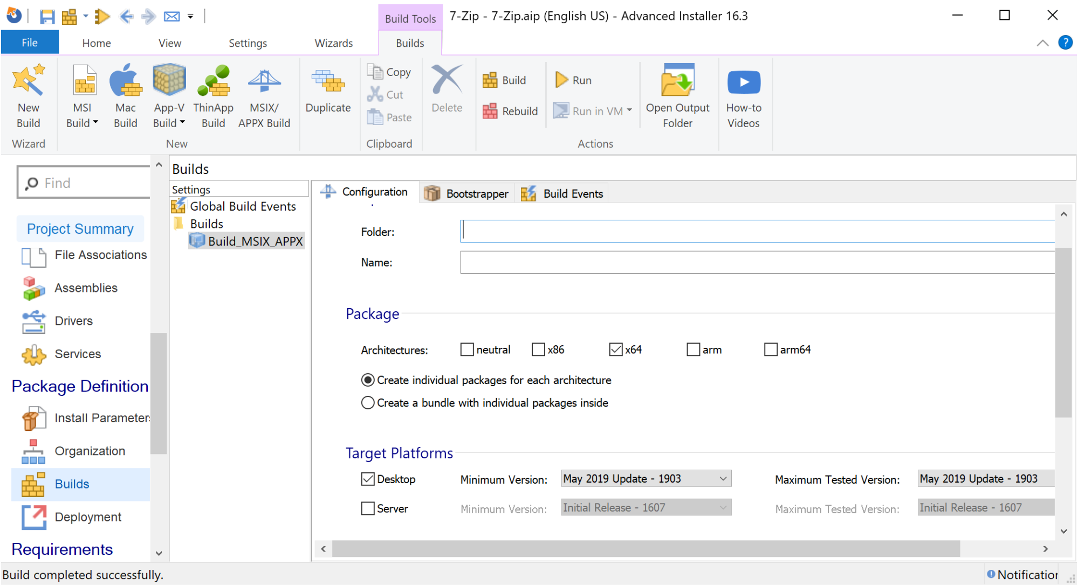The image size is (1078, 586).
Task: Open the quick access toolbar customize arrow
Action: (190, 17)
